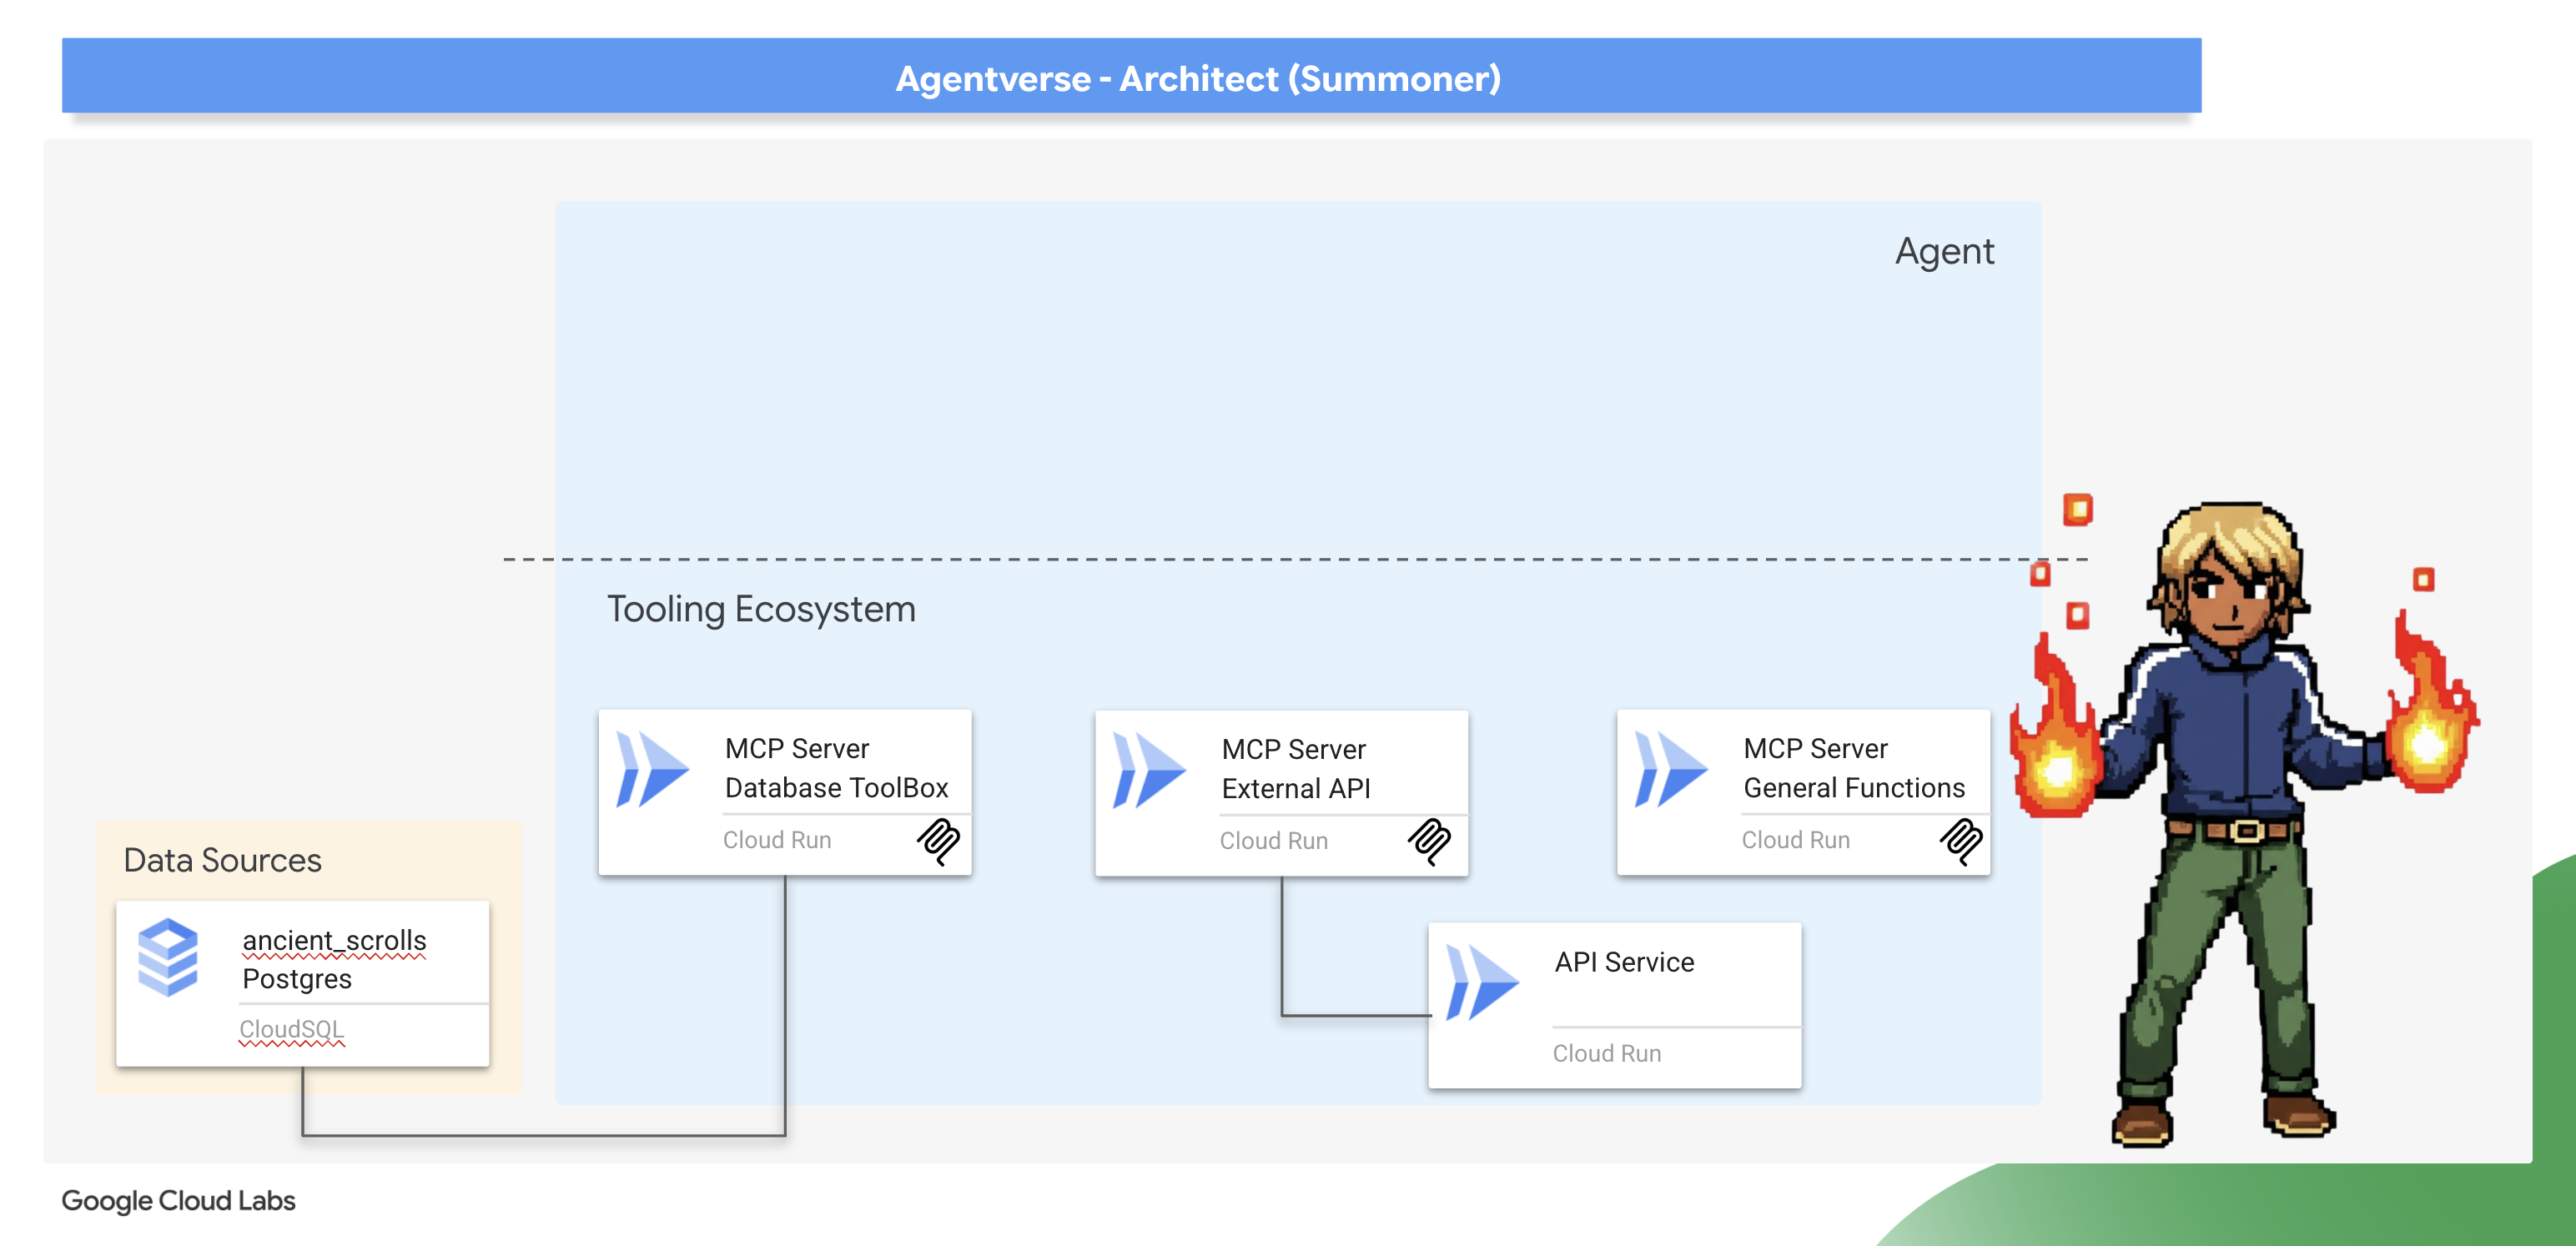Click MCP logo on General Functions card
The width and height of the screenshot is (2576, 1246).
click(x=1961, y=841)
